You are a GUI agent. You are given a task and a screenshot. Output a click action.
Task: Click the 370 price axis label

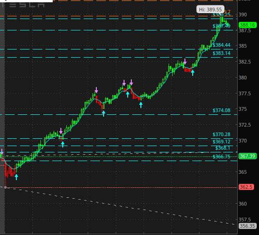pyautogui.click(x=243, y=141)
